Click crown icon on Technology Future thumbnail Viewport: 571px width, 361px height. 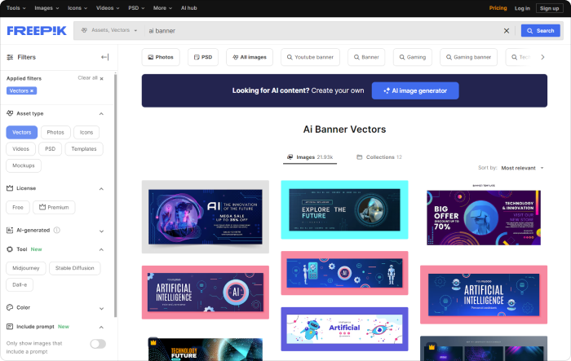(x=153, y=342)
